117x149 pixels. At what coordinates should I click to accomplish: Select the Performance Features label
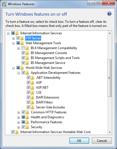[46, 122]
